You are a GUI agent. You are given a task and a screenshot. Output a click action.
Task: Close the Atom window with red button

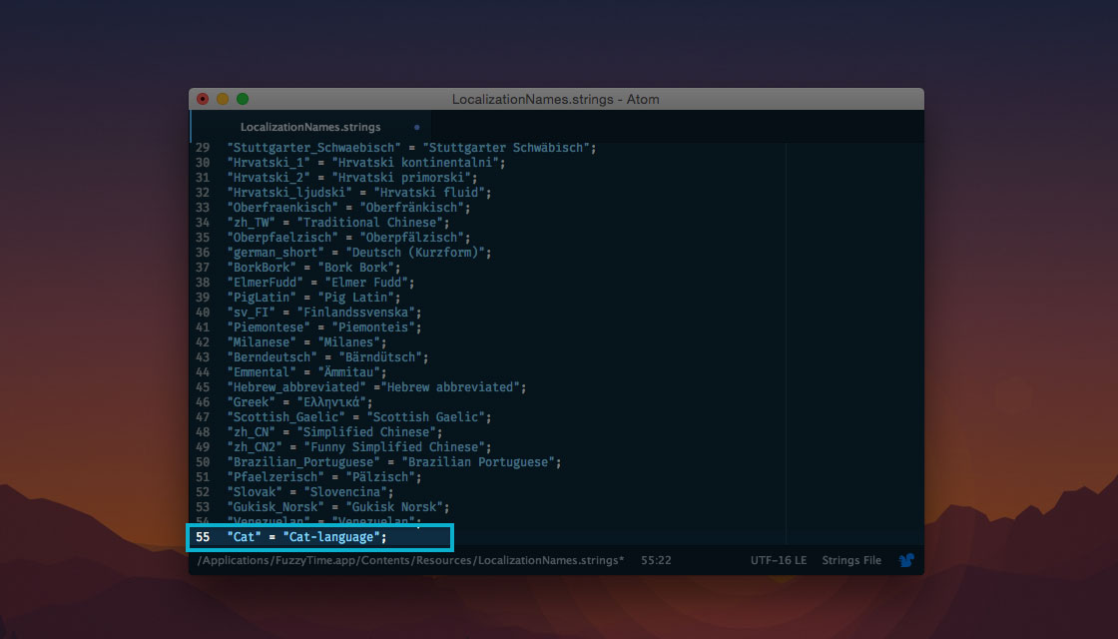[203, 100]
